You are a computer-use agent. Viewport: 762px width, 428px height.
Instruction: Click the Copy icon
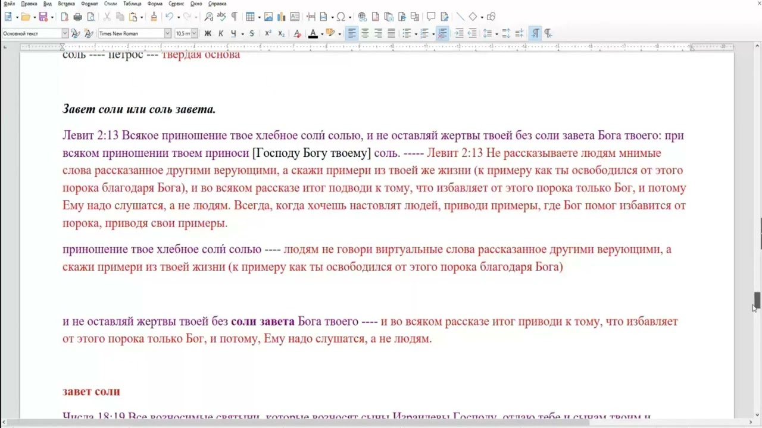pos(120,17)
